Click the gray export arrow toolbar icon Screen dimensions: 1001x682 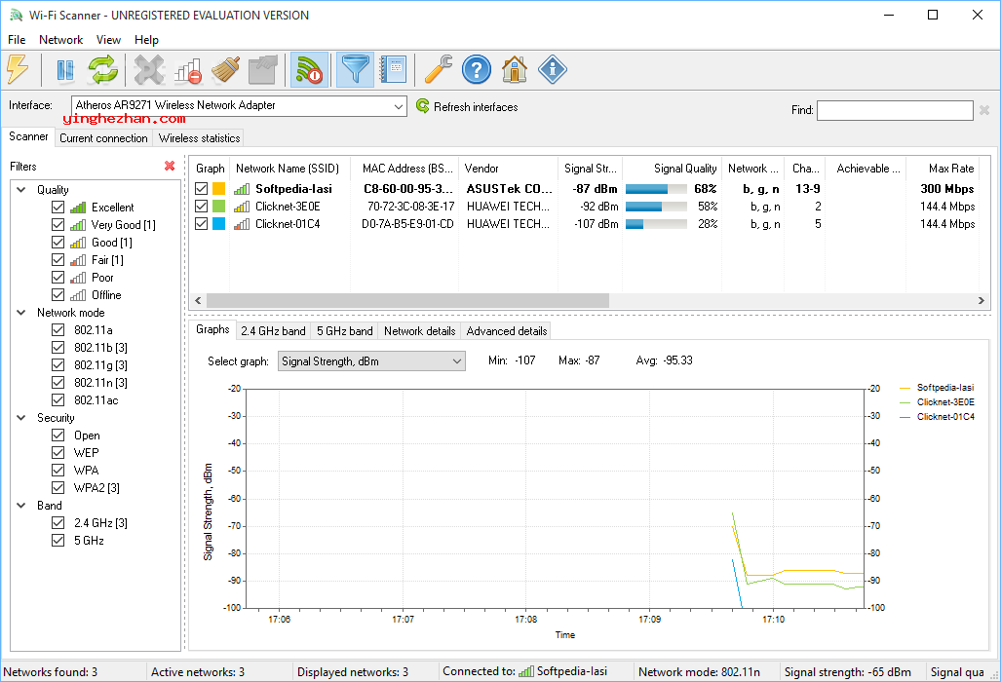tap(262, 69)
